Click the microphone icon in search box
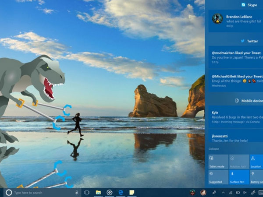 point(77,193)
